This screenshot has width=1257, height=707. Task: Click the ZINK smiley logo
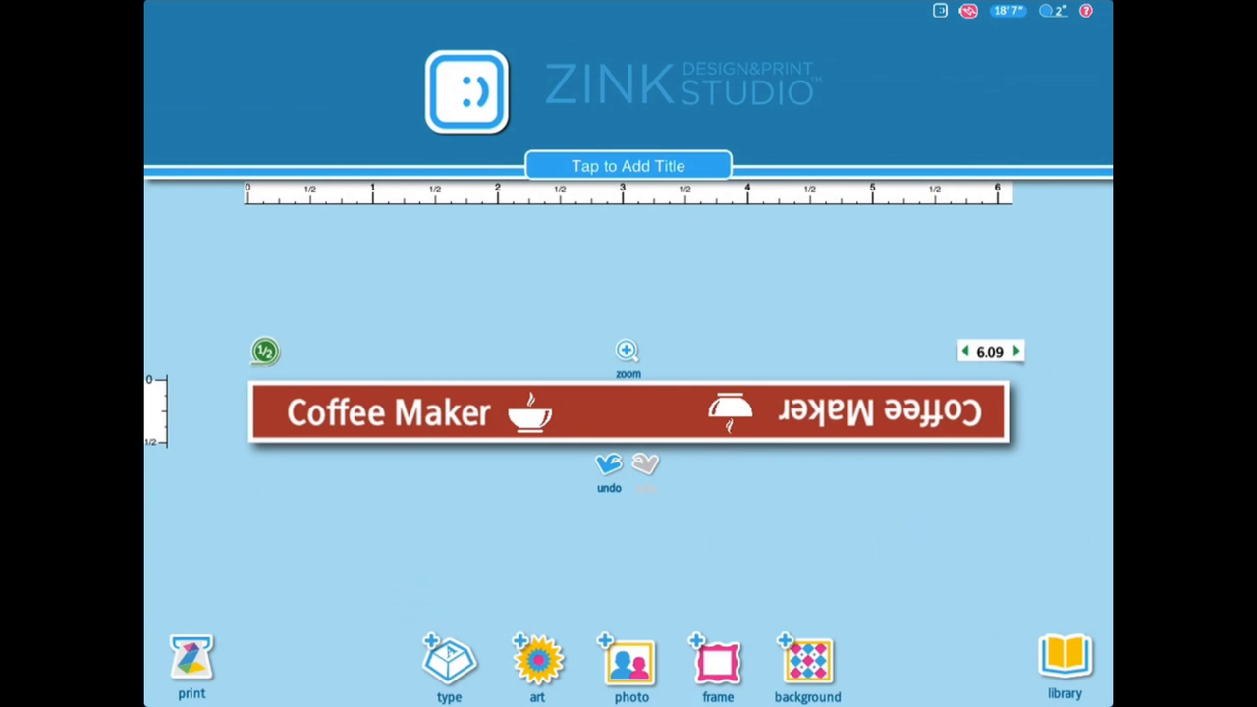pyautogui.click(x=466, y=91)
